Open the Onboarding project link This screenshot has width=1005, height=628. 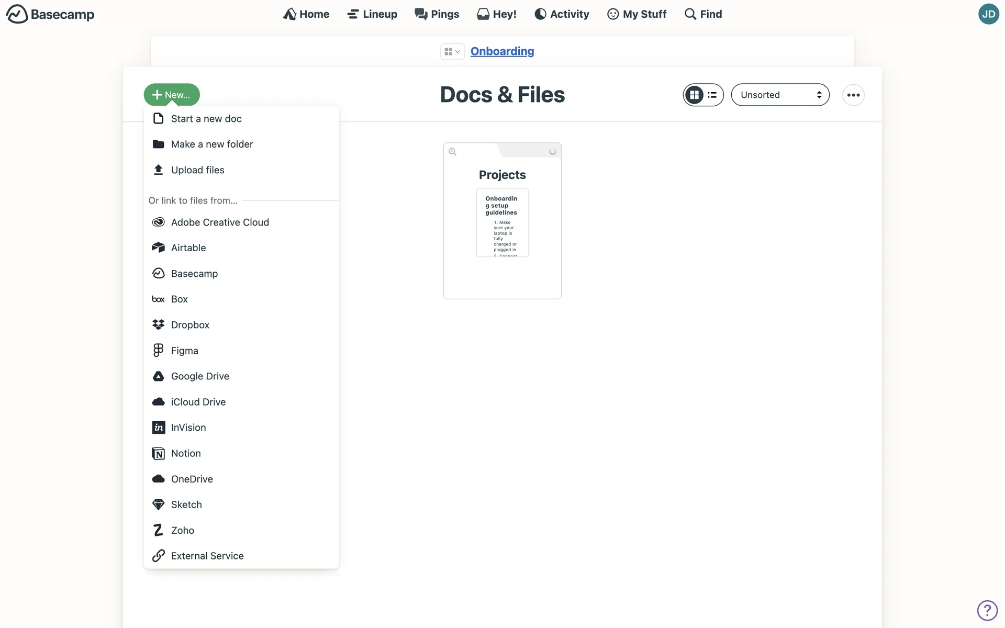[502, 51]
